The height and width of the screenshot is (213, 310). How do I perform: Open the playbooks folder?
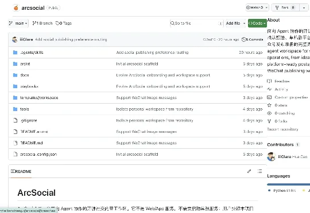pyautogui.click(x=29, y=86)
